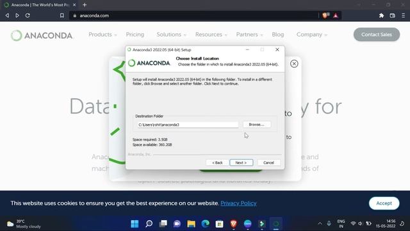Open the weather widget
Screen dimensions: 410x231
click(x=24, y=224)
